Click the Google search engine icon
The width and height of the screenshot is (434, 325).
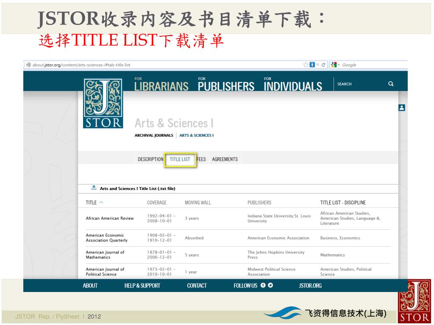pos(334,65)
